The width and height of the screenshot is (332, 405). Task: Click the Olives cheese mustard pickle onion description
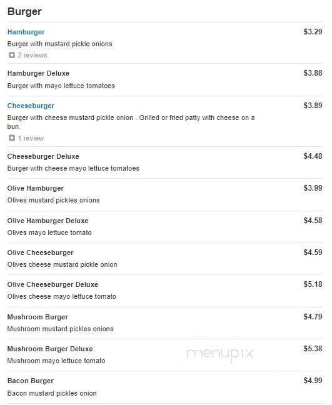coord(63,265)
